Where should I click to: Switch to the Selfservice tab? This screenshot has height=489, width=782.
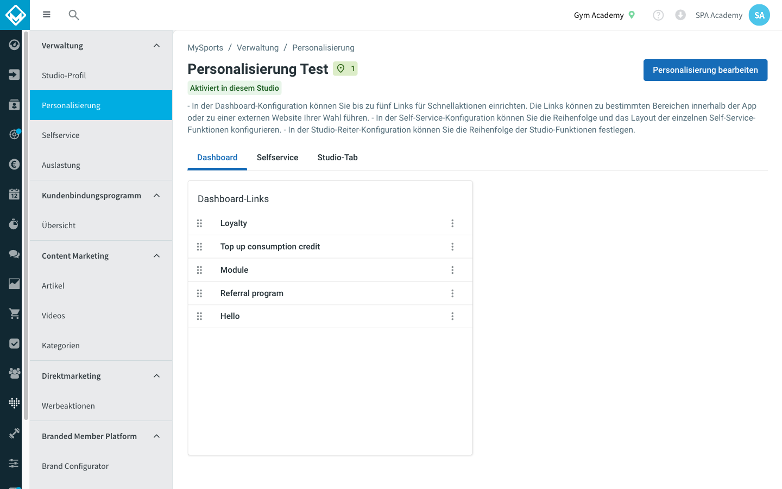click(278, 158)
